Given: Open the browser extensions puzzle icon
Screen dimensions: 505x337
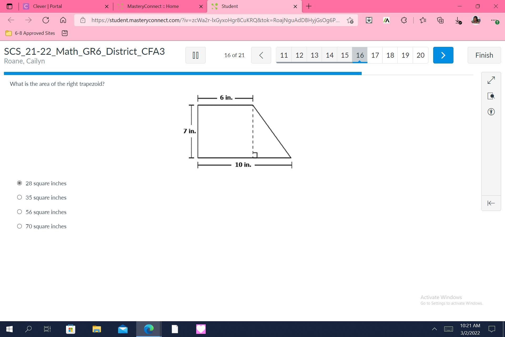Looking at the screenshot, I should 404,20.
